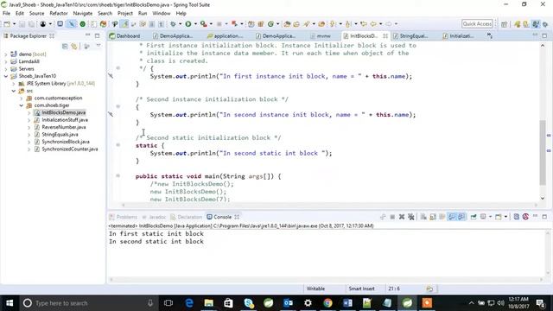This screenshot has height=311, width=553.
Task: Open Microsoft Edge from the taskbar
Action: pyautogui.click(x=189, y=303)
